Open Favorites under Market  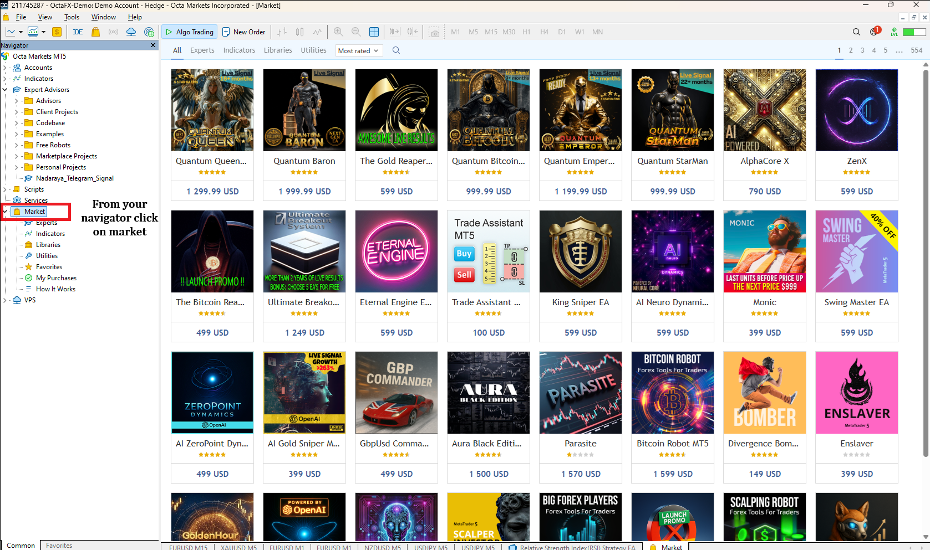pyautogui.click(x=49, y=267)
